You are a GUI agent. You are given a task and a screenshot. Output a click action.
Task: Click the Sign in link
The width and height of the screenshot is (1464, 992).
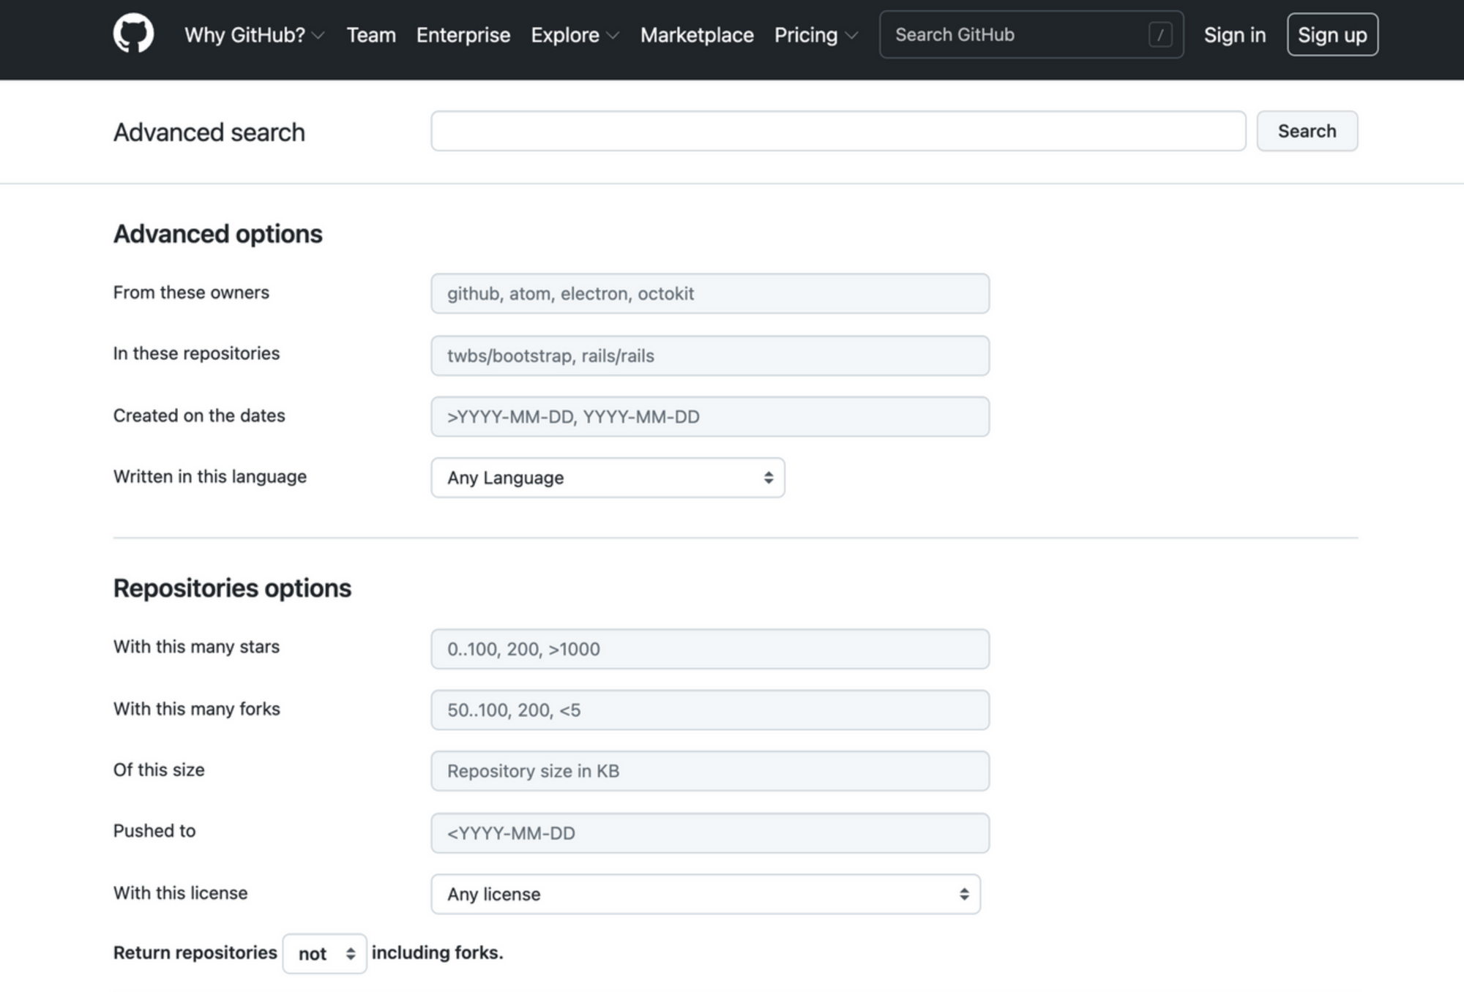coord(1235,35)
